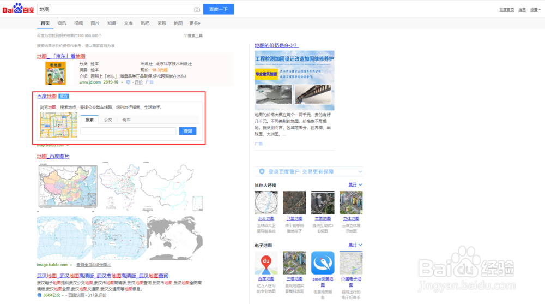Expand image.baidu.com dropdown arrow
The image size is (545, 304).
click(70, 265)
